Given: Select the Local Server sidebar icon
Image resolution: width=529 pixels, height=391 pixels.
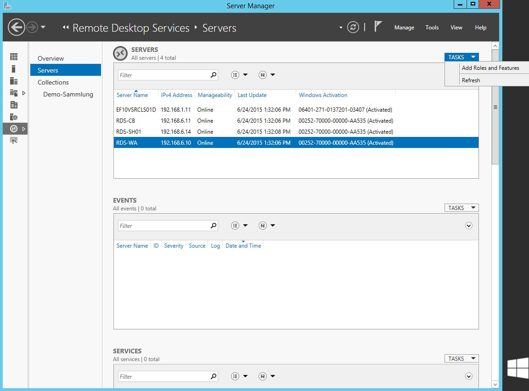Looking at the screenshot, I should coord(14,69).
